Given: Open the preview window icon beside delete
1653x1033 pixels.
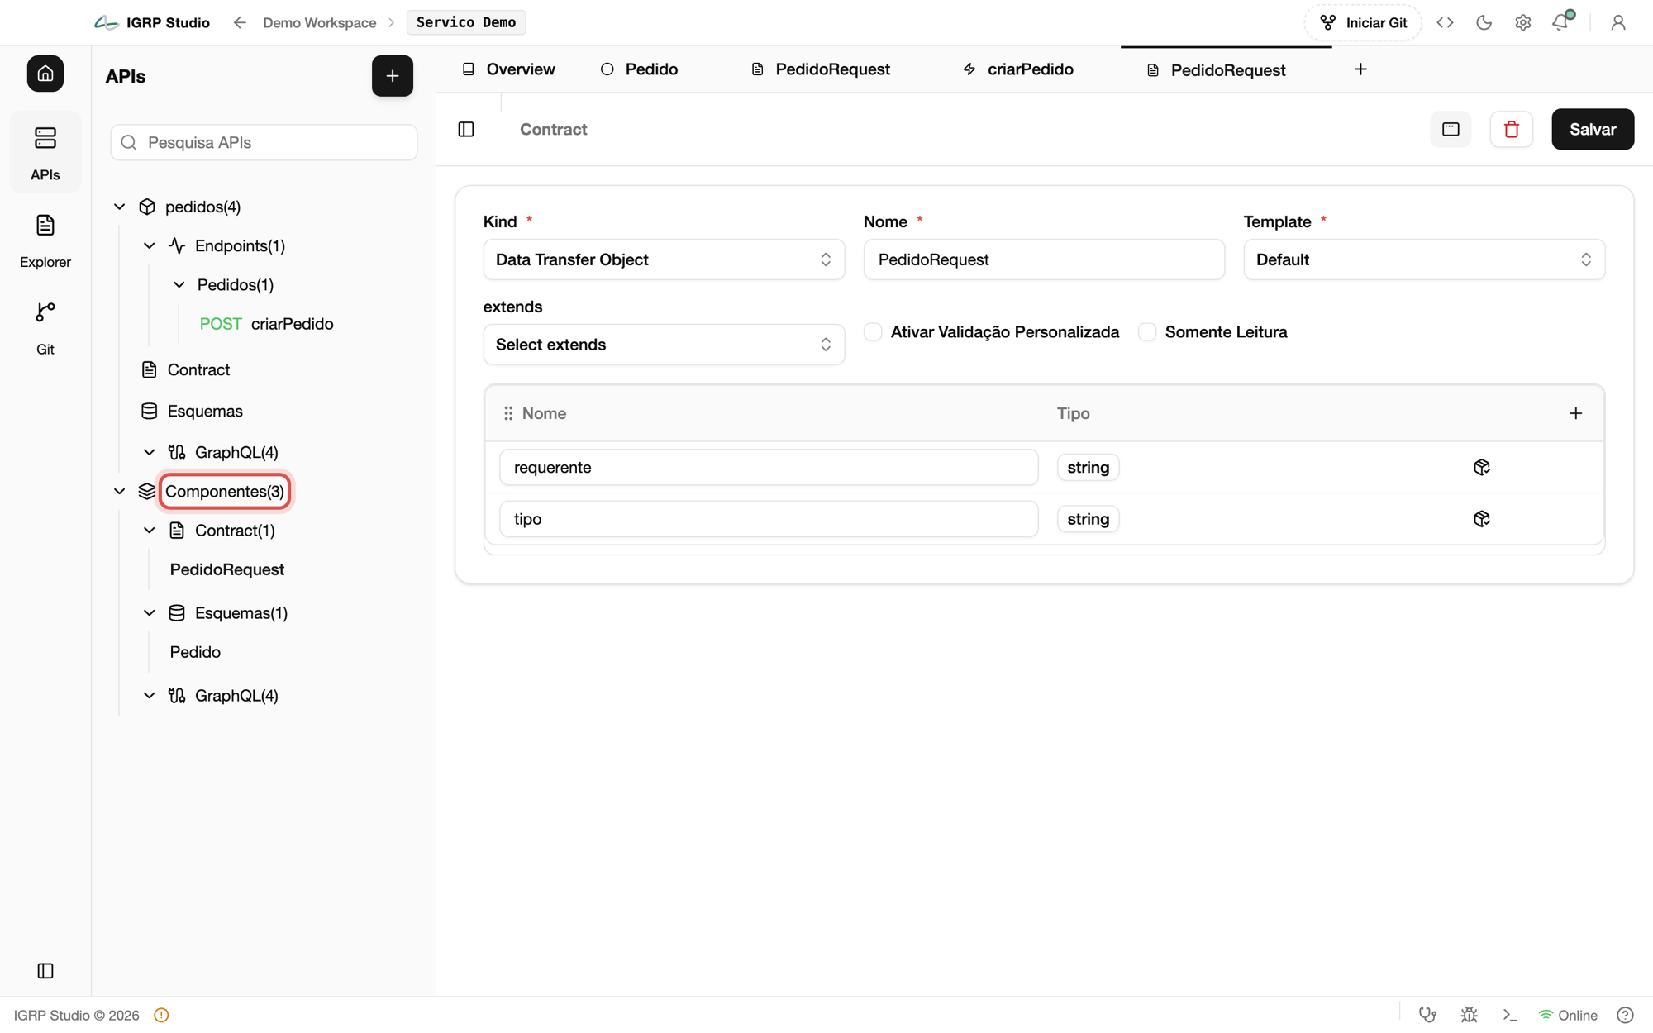Looking at the screenshot, I should 1451,129.
